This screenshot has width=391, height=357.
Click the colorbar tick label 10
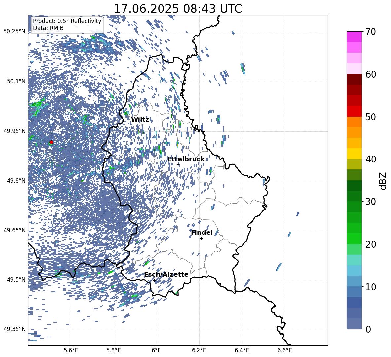[x=371, y=287]
